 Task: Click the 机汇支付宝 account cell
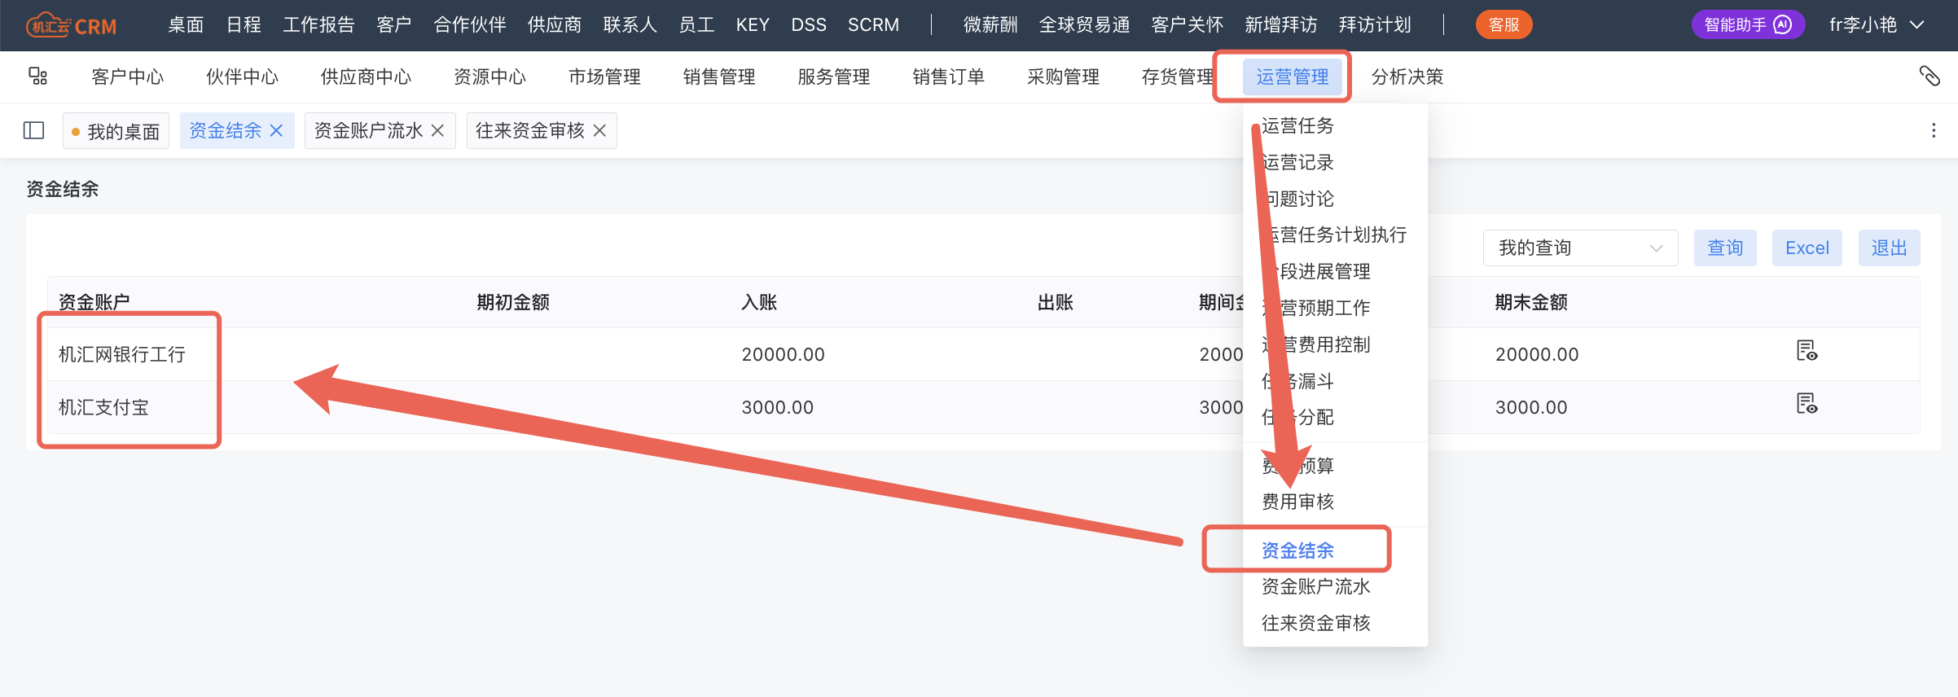coord(103,407)
